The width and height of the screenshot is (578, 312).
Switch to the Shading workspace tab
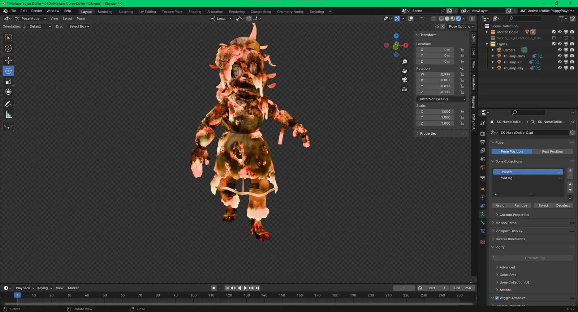(195, 12)
